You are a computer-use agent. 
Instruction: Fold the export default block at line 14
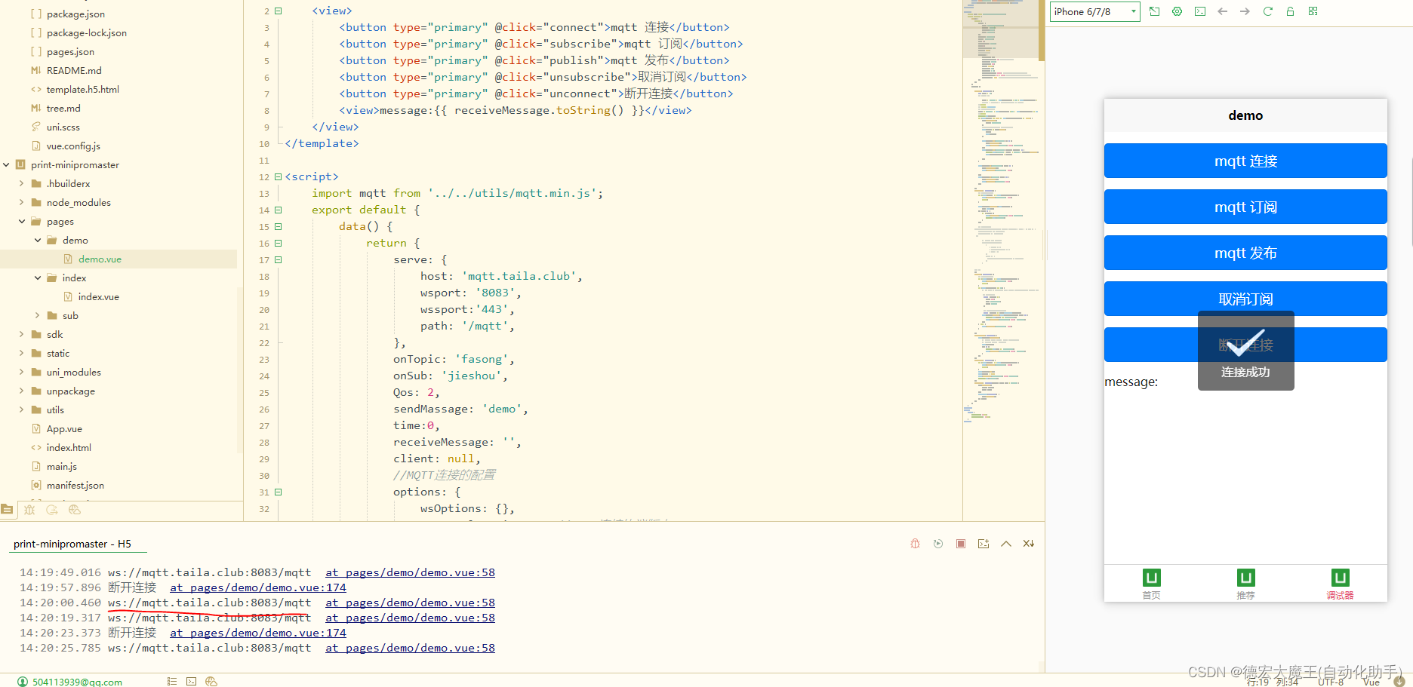coord(278,210)
